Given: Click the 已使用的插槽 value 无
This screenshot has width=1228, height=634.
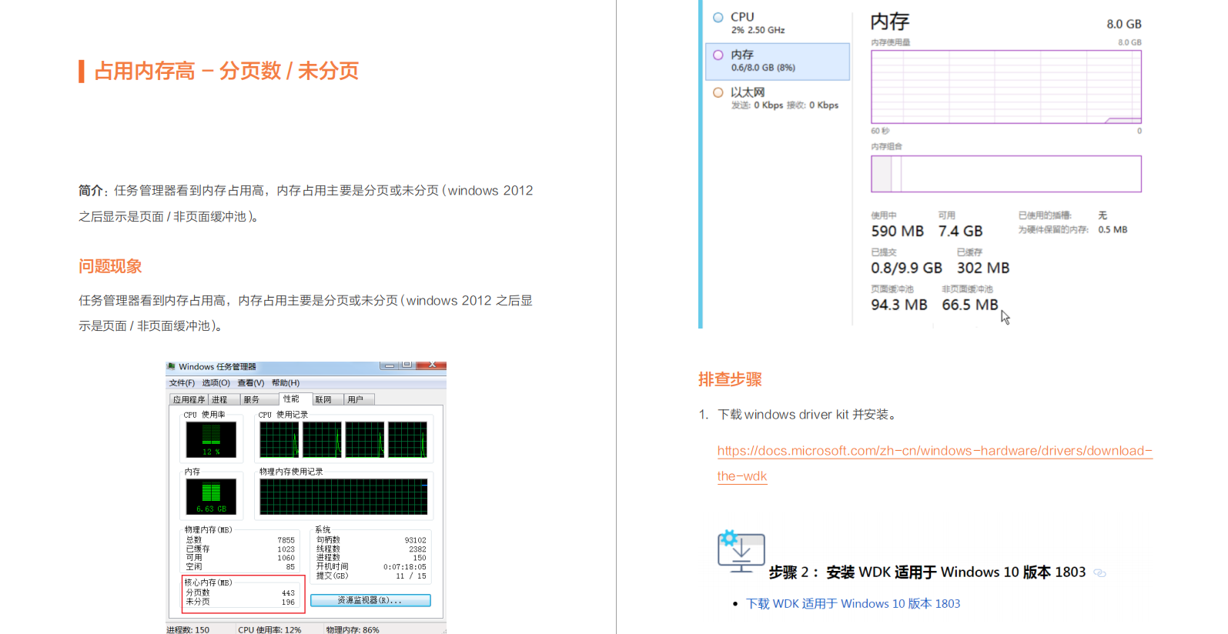Looking at the screenshot, I should point(1103,215).
